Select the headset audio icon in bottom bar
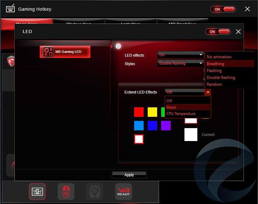This screenshot has height=204, width=258. (95, 191)
